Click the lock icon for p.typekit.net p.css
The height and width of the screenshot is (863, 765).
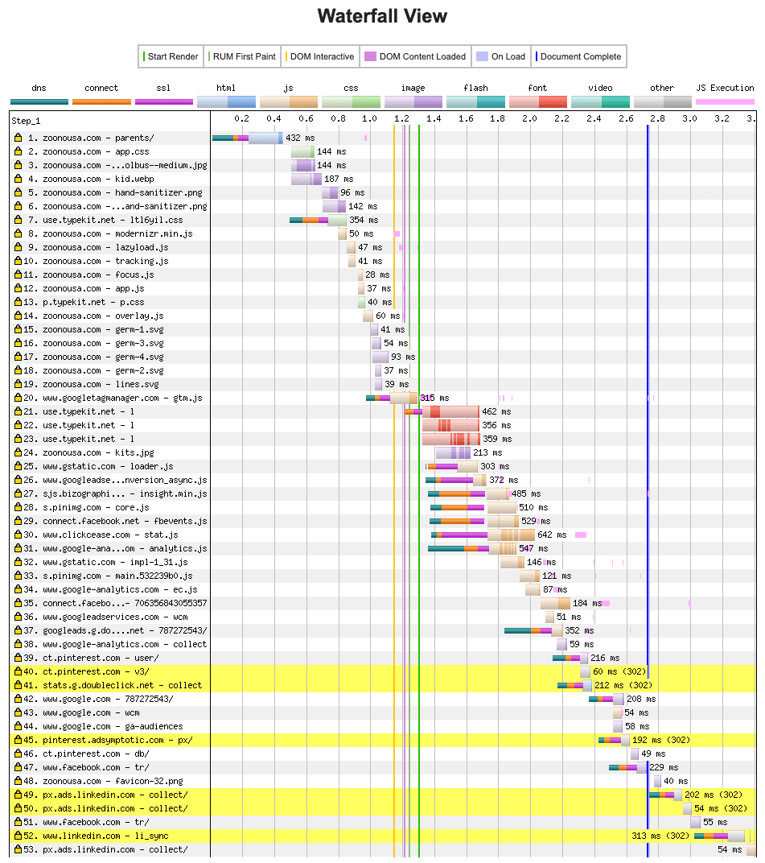[x=19, y=302]
